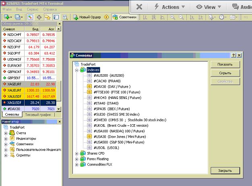This screenshot has width=252, height=186.
Task: Open the Strategy Tester toolbar icon
Action: click(65, 17)
